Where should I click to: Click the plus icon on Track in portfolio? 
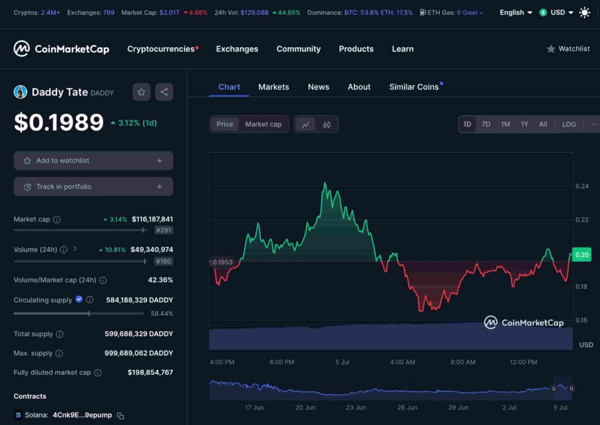point(159,187)
